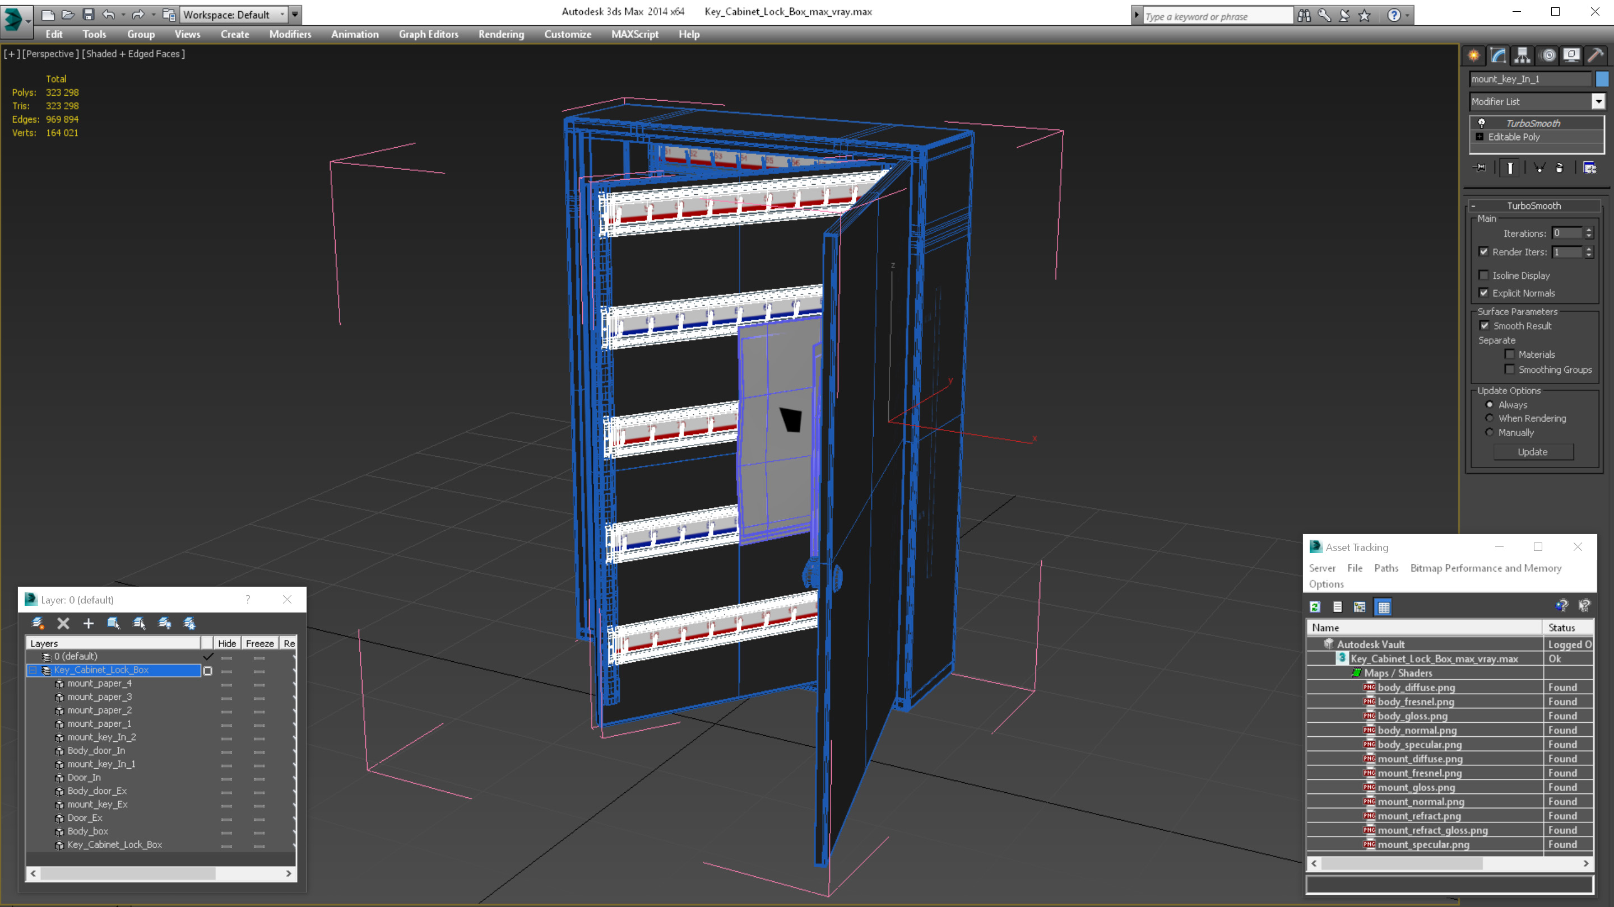
Task: Open the Modifiers menu
Action: click(x=290, y=34)
